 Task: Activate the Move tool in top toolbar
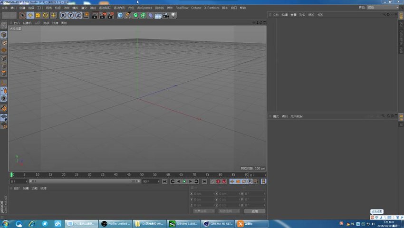click(30, 16)
